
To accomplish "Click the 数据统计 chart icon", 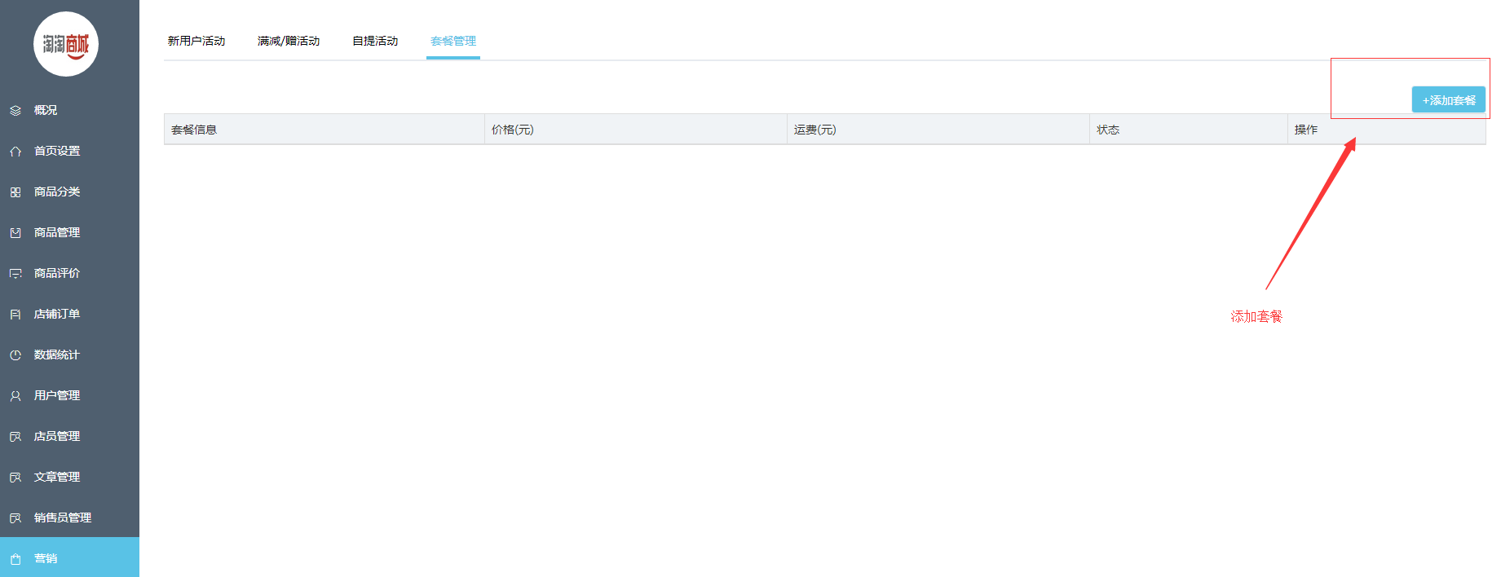I will point(15,355).
